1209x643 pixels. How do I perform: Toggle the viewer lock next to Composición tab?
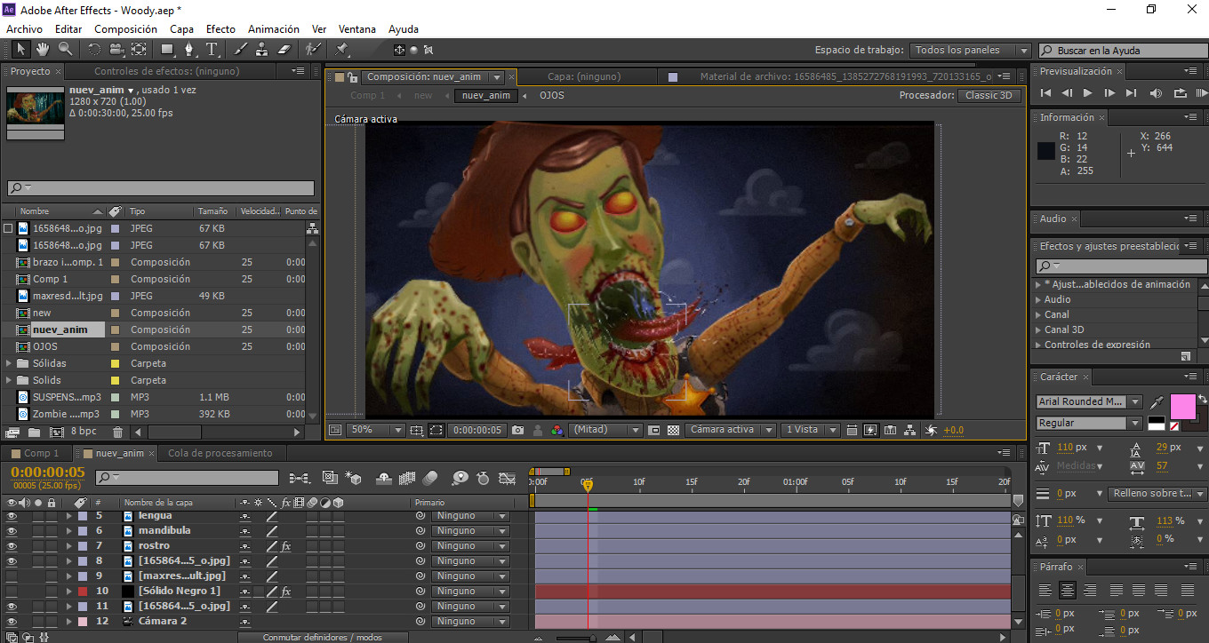pos(353,77)
